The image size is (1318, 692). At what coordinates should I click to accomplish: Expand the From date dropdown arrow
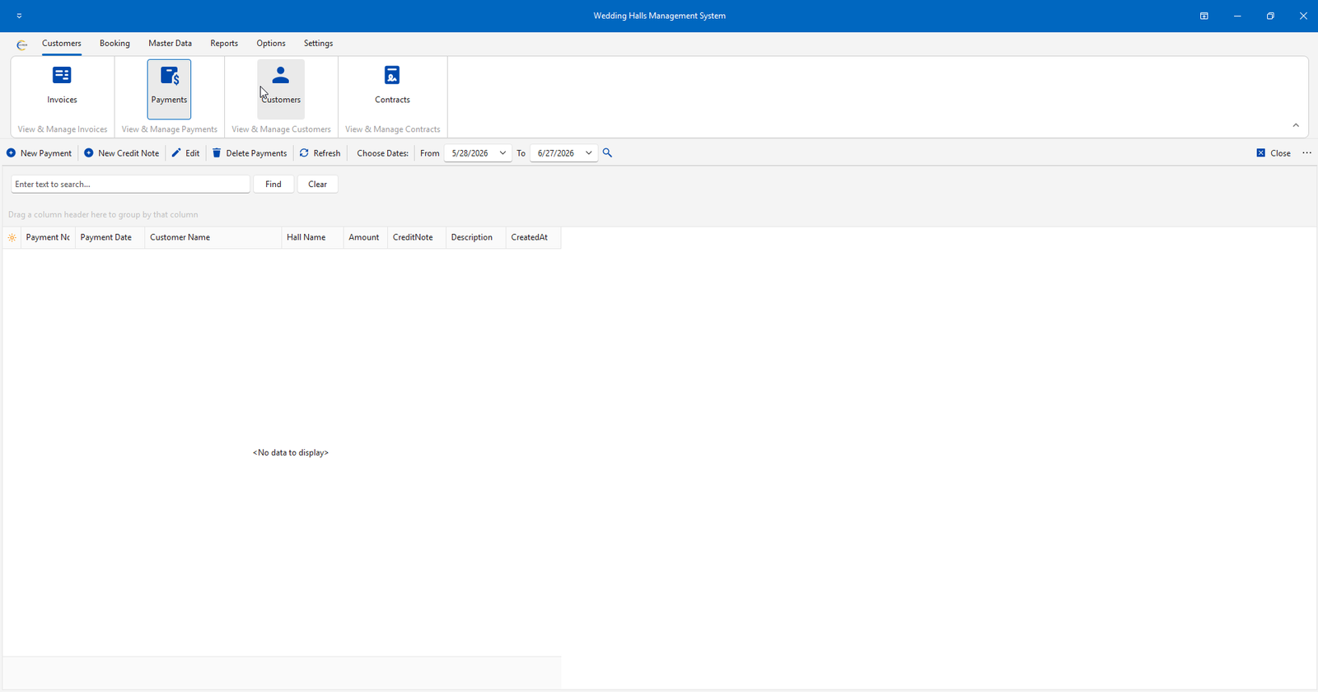tap(502, 153)
